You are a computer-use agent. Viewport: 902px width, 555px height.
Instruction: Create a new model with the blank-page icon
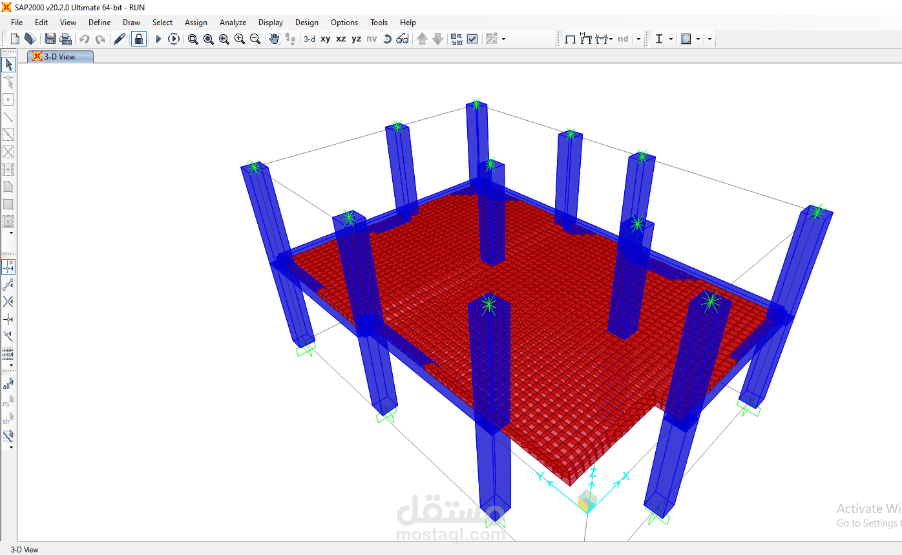point(15,39)
